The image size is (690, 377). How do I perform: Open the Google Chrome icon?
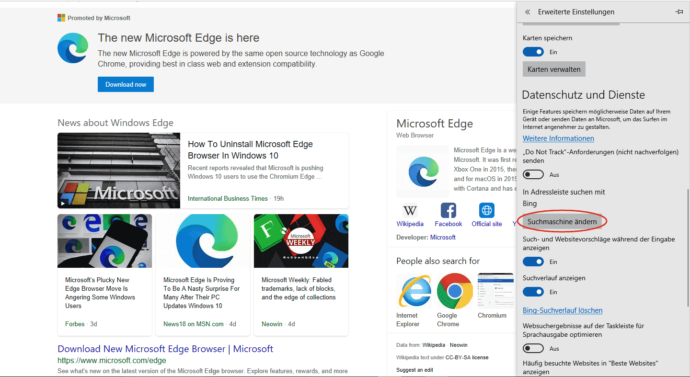[x=455, y=291]
